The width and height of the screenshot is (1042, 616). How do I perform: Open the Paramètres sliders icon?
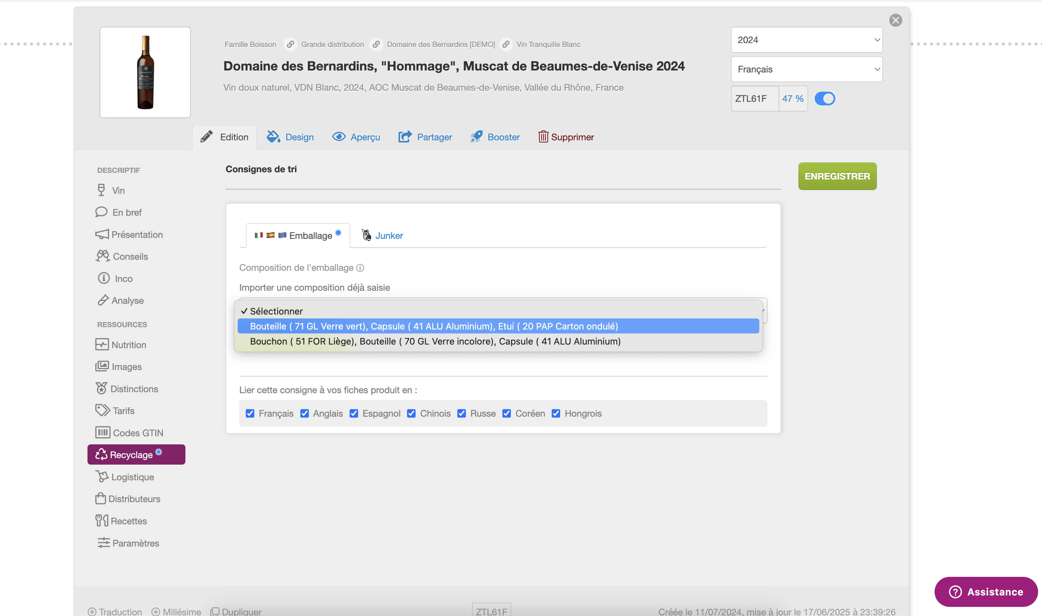(x=103, y=543)
